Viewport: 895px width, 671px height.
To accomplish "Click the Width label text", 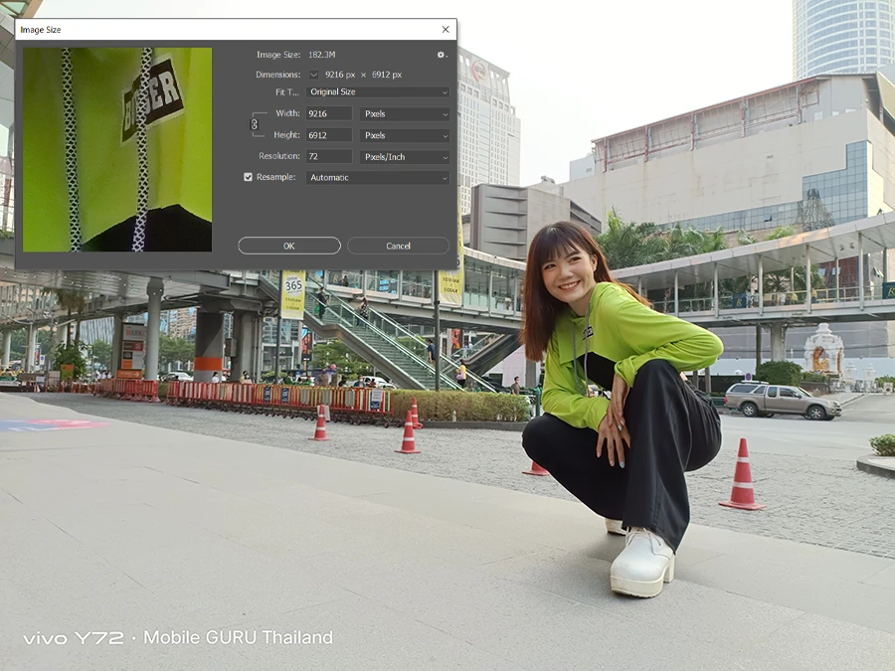I will click(286, 114).
